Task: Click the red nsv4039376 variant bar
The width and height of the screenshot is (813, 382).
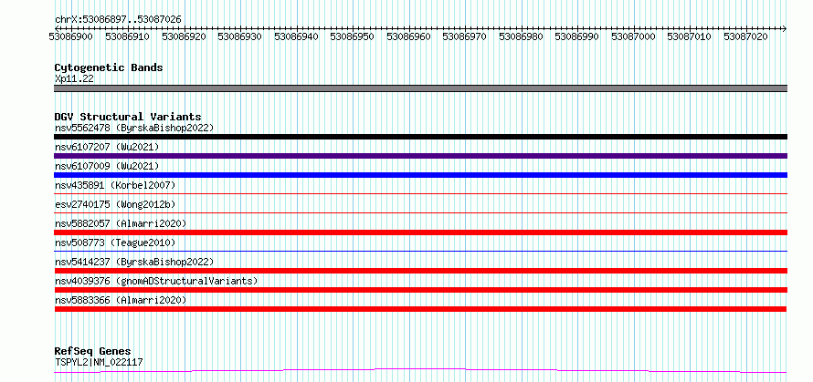Action: click(x=420, y=290)
